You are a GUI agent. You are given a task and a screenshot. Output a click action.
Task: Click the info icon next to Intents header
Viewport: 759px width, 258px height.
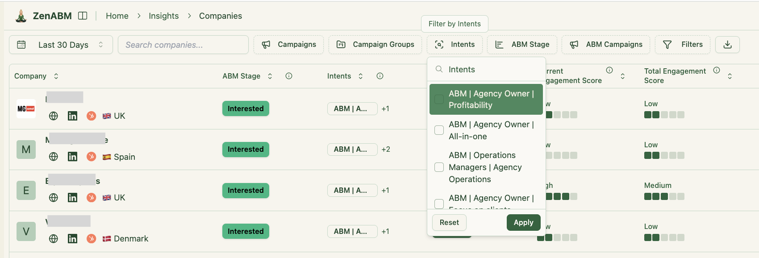[380, 76]
